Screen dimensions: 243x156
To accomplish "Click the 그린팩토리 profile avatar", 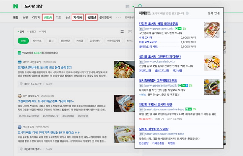I will [20, 127].
